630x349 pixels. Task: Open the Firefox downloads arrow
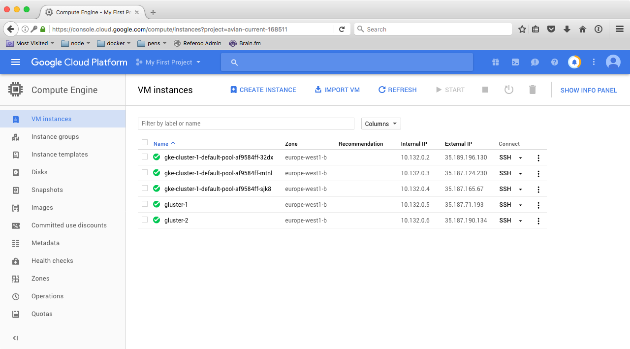pos(567,29)
